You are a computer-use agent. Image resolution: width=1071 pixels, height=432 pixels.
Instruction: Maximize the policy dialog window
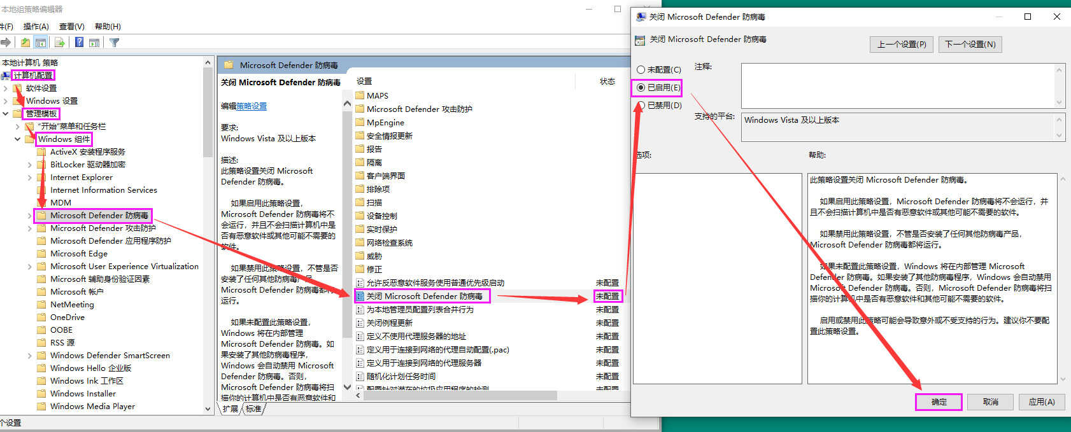[x=1028, y=17]
